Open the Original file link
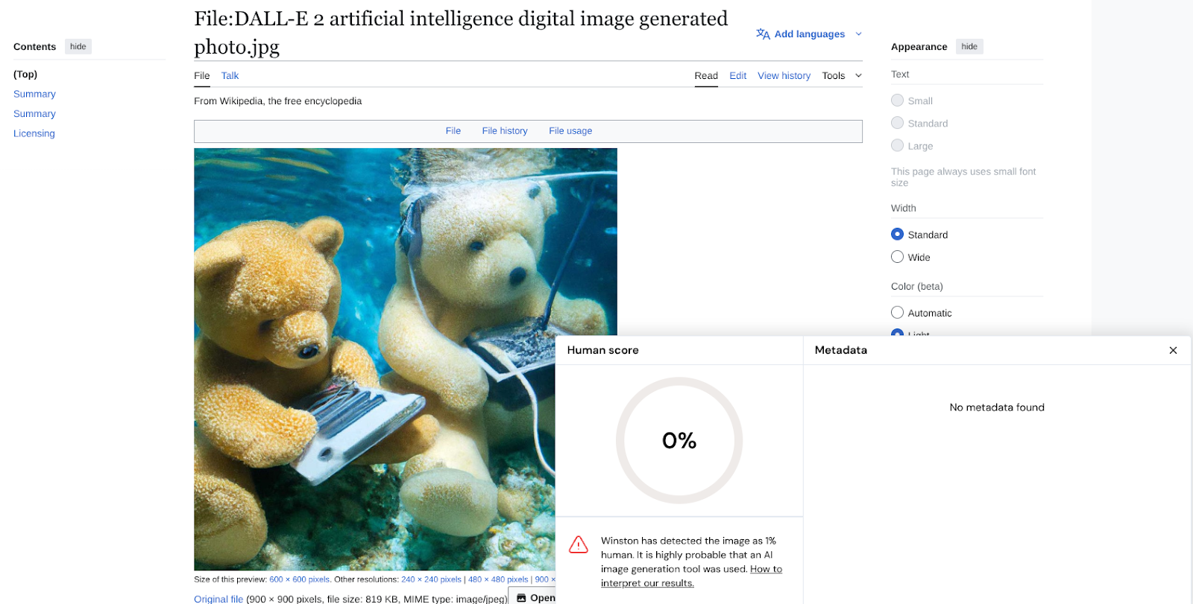The width and height of the screenshot is (1193, 604). (218, 599)
